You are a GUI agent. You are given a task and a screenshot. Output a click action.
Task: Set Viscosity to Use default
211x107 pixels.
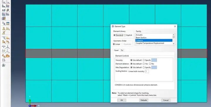[136, 60]
